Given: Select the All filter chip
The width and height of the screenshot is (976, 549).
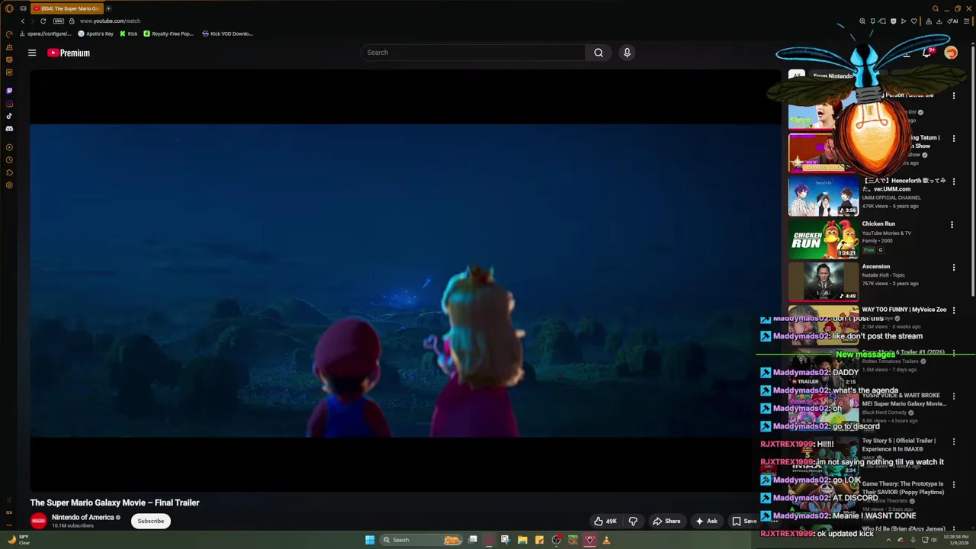Looking at the screenshot, I should coord(797,75).
